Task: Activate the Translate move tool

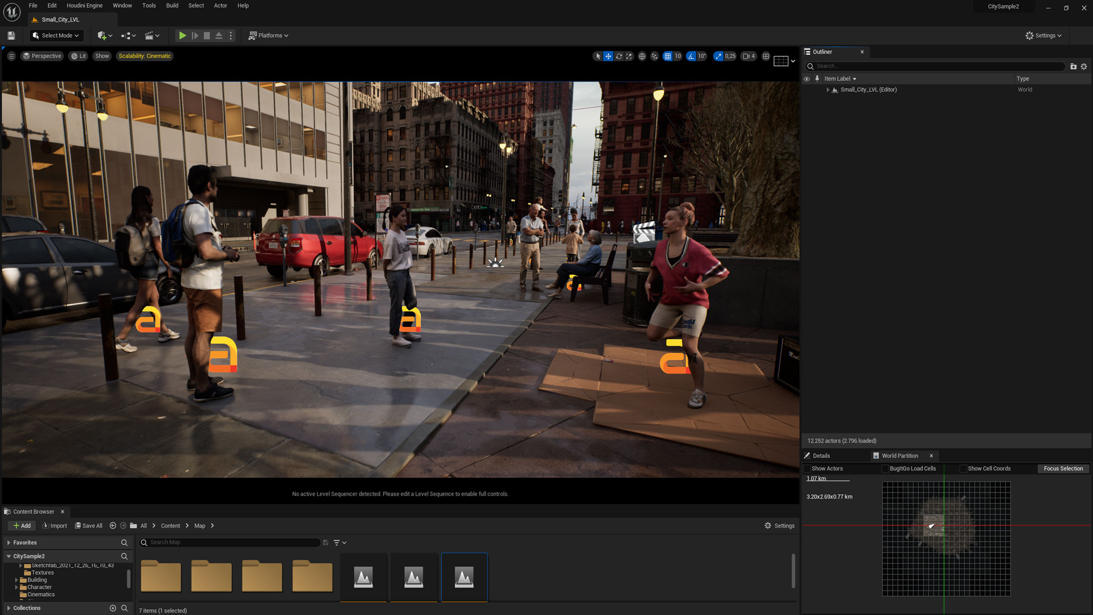Action: tap(608, 56)
